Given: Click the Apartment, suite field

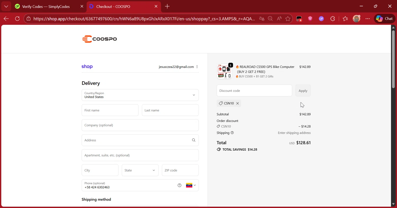Looking at the screenshot, I should point(140,155).
